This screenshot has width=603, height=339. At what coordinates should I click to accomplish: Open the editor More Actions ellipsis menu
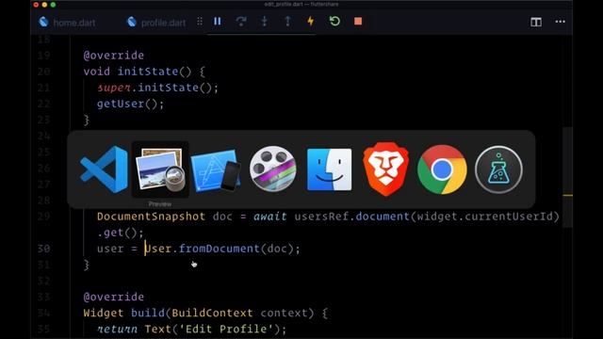[x=561, y=22]
